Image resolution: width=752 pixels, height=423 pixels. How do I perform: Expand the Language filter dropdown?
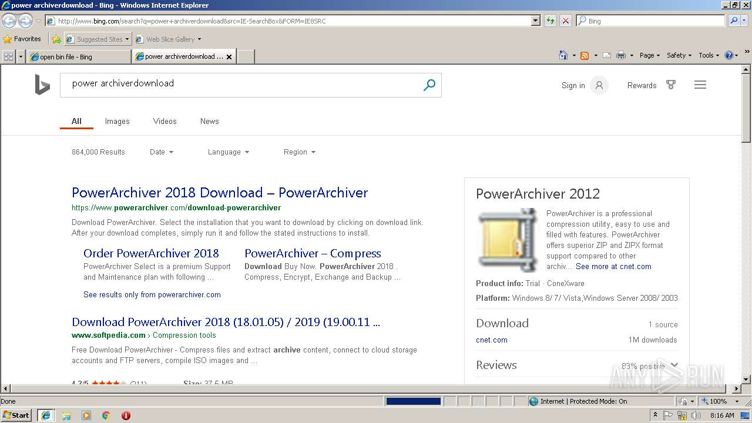pyautogui.click(x=229, y=152)
